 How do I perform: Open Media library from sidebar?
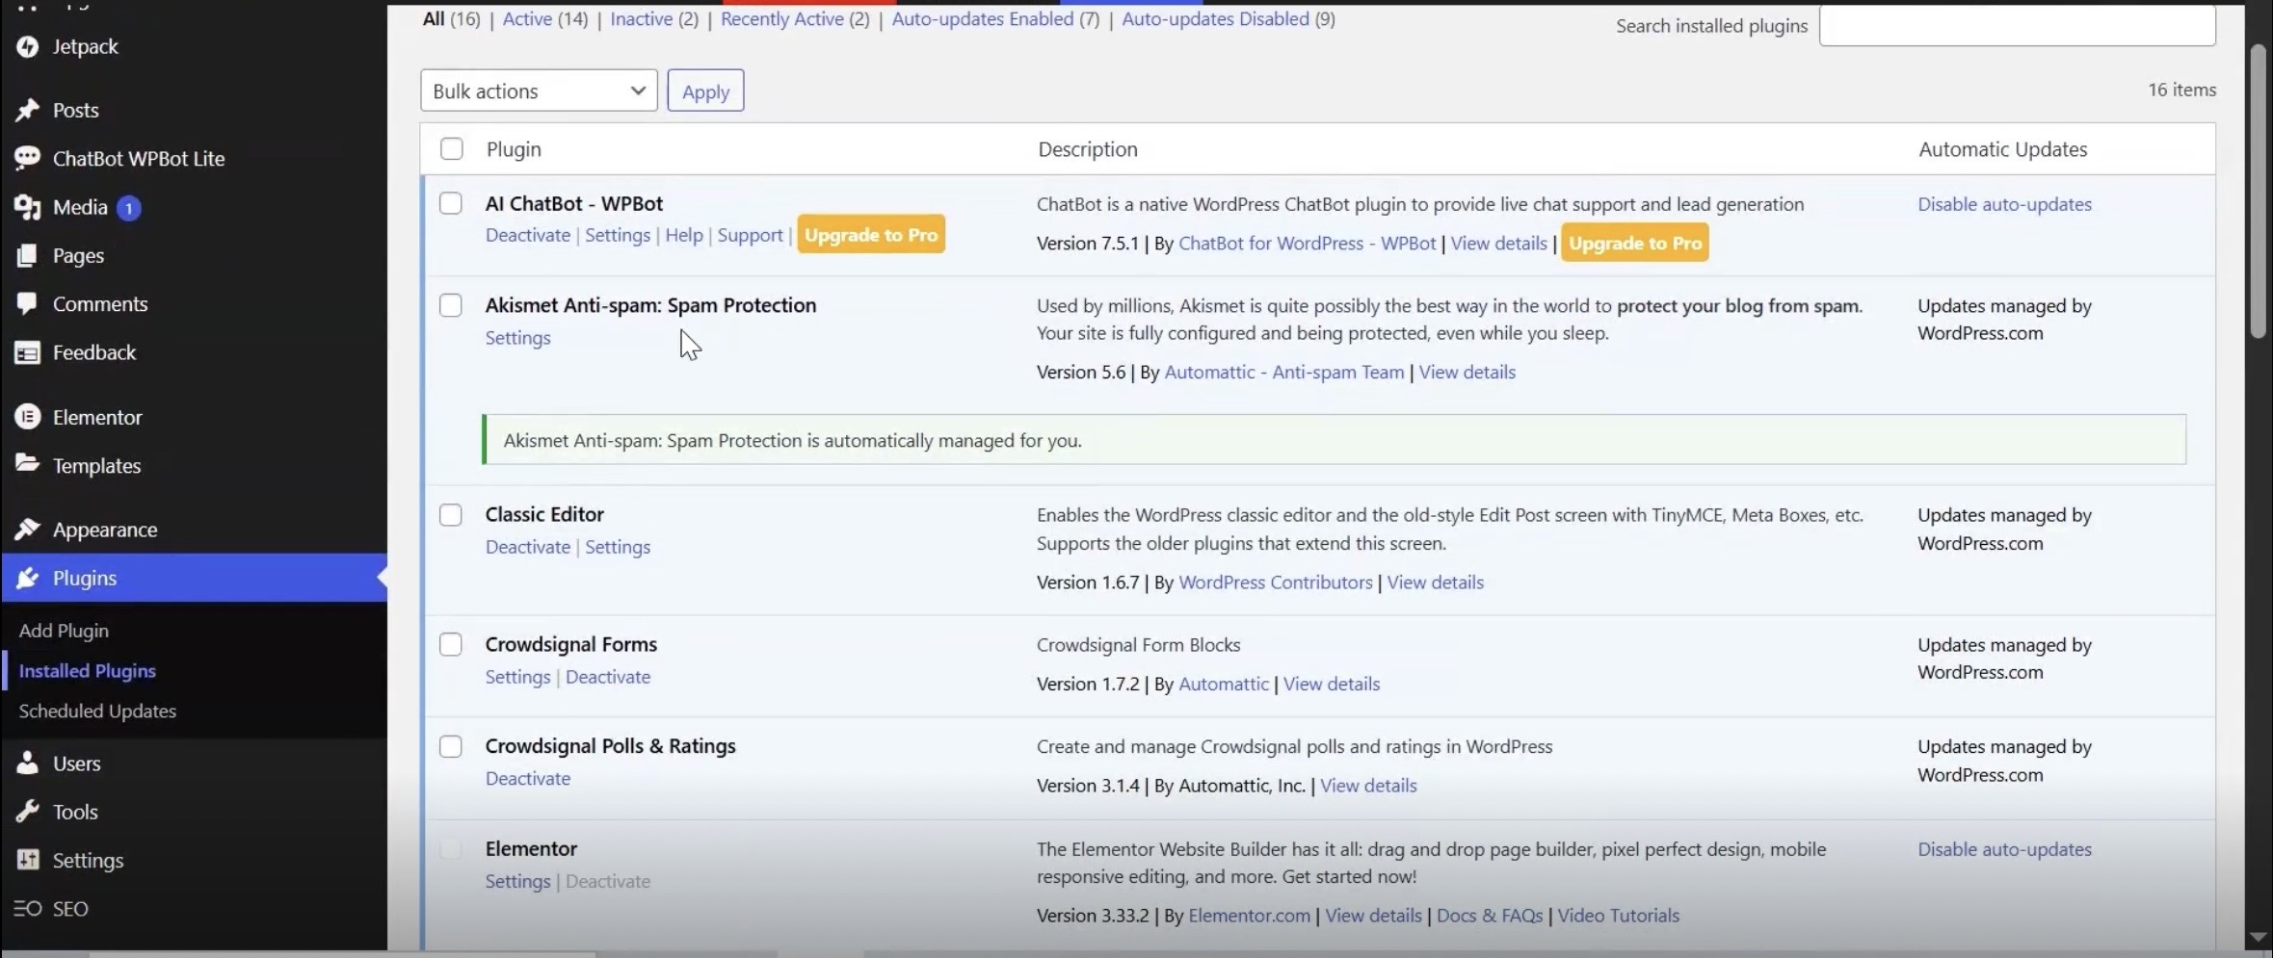click(29, 207)
